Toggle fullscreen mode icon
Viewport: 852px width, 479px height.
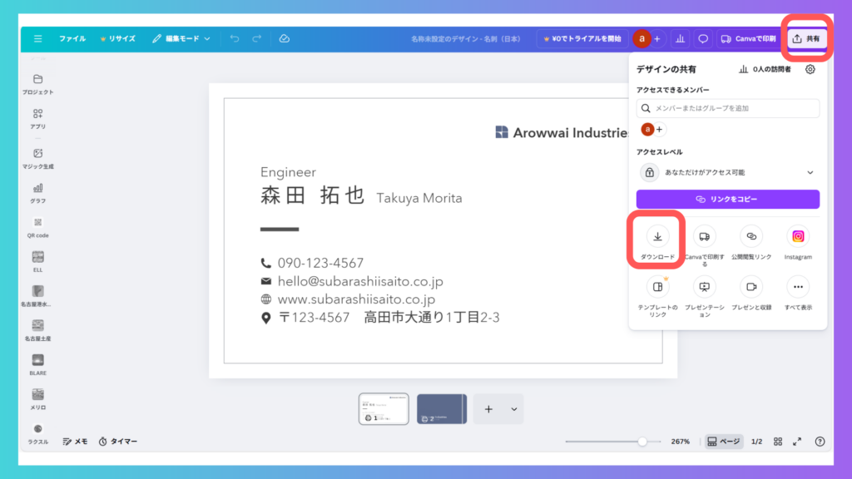click(797, 442)
